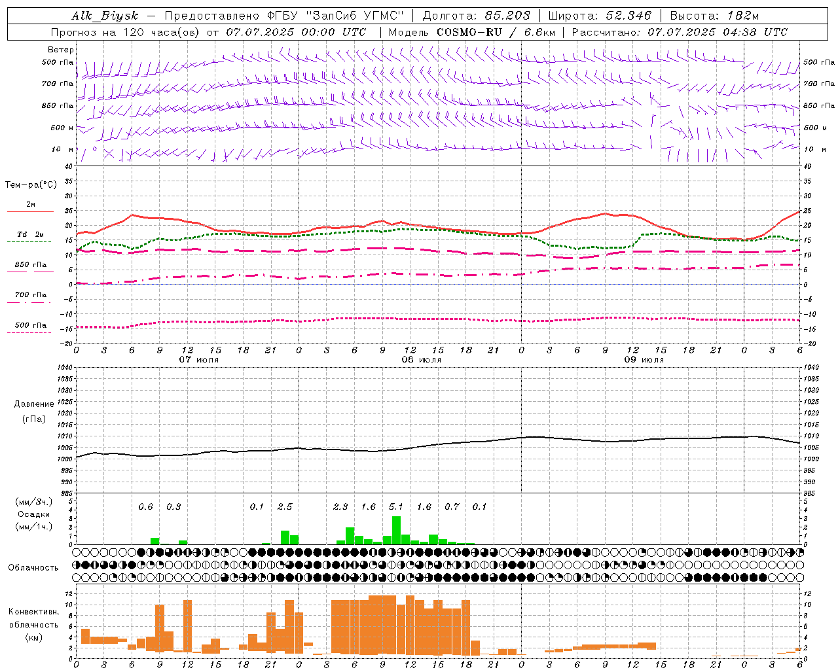Click the Долгота: 85.203 header field
Screen dimensions: 838x670
477,16
